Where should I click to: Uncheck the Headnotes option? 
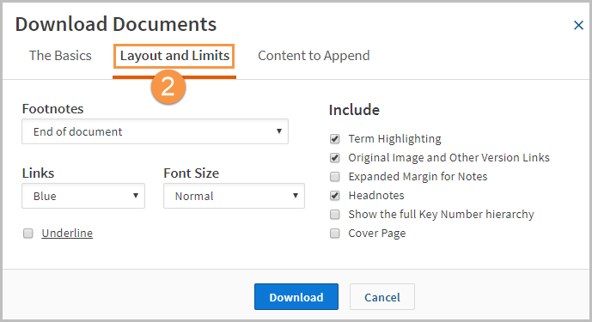(334, 196)
